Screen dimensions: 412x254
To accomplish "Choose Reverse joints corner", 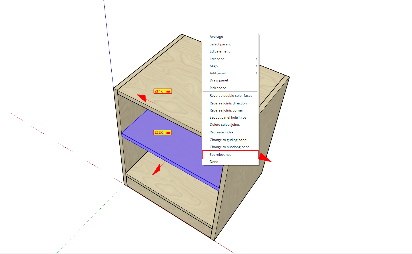I will [x=226, y=110].
